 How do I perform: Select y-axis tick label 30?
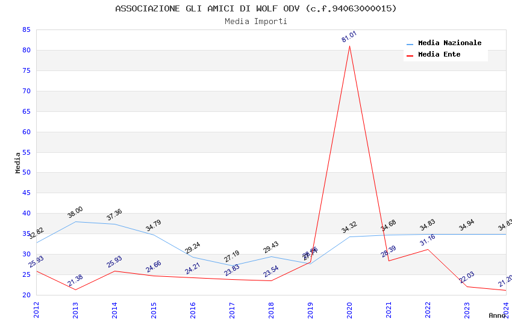pyautogui.click(x=27, y=254)
